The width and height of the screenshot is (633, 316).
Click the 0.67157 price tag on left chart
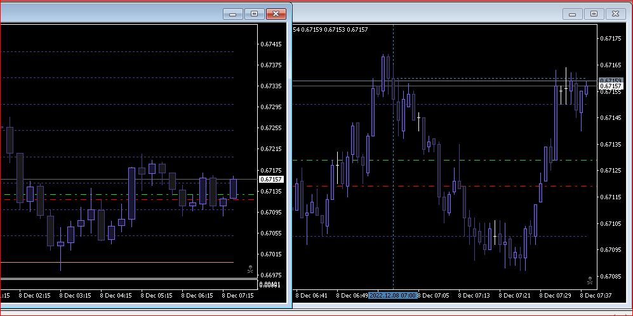pos(272,179)
